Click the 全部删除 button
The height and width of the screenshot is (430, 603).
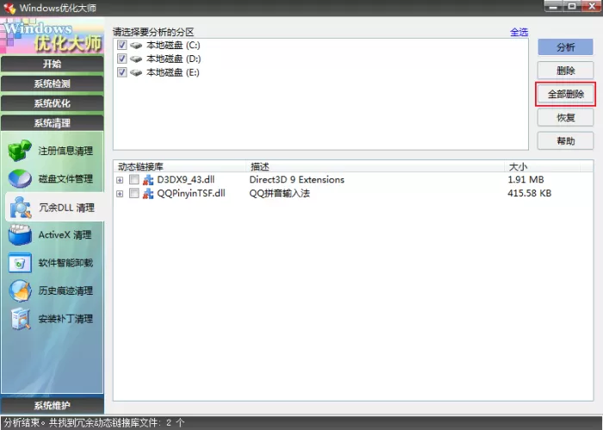[x=565, y=94]
